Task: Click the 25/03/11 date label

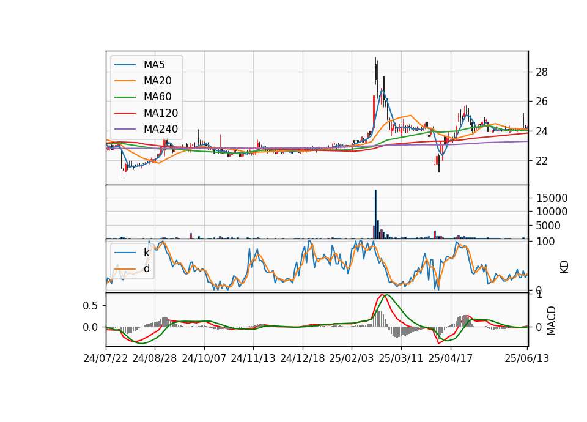Action: (401, 358)
